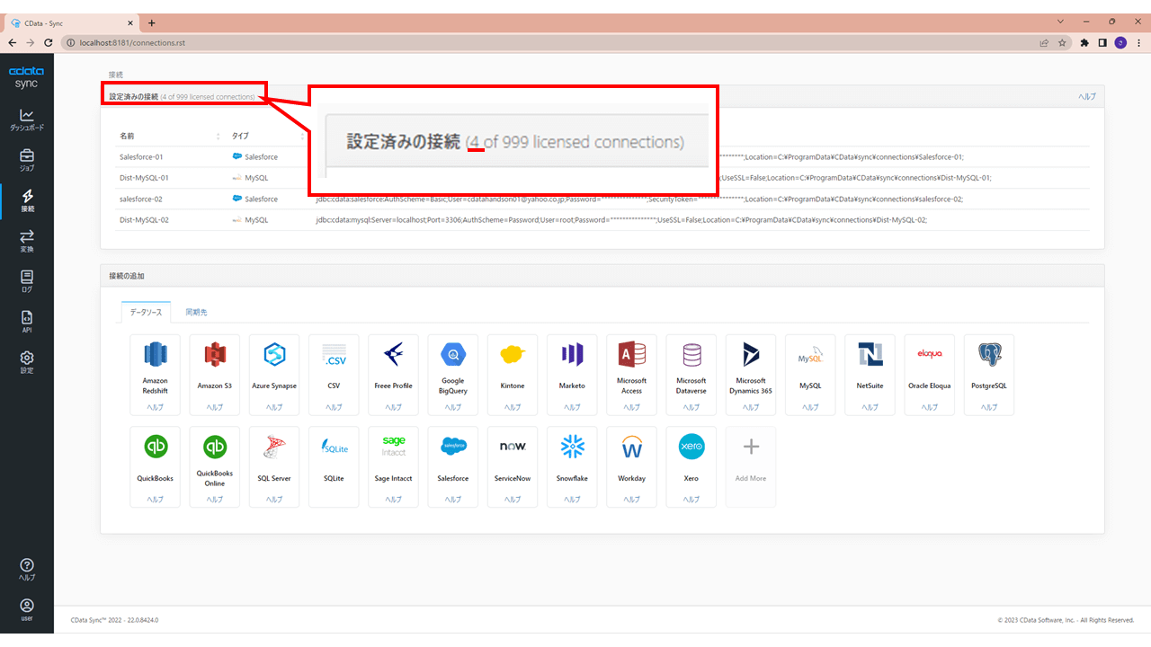
Task: Go to ジョブ in the sidebar
Action: [x=27, y=161]
